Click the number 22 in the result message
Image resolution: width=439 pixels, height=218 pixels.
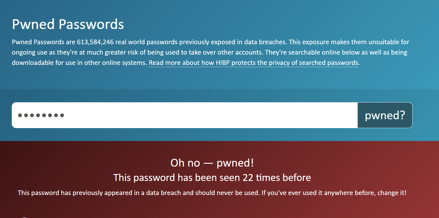point(248,178)
